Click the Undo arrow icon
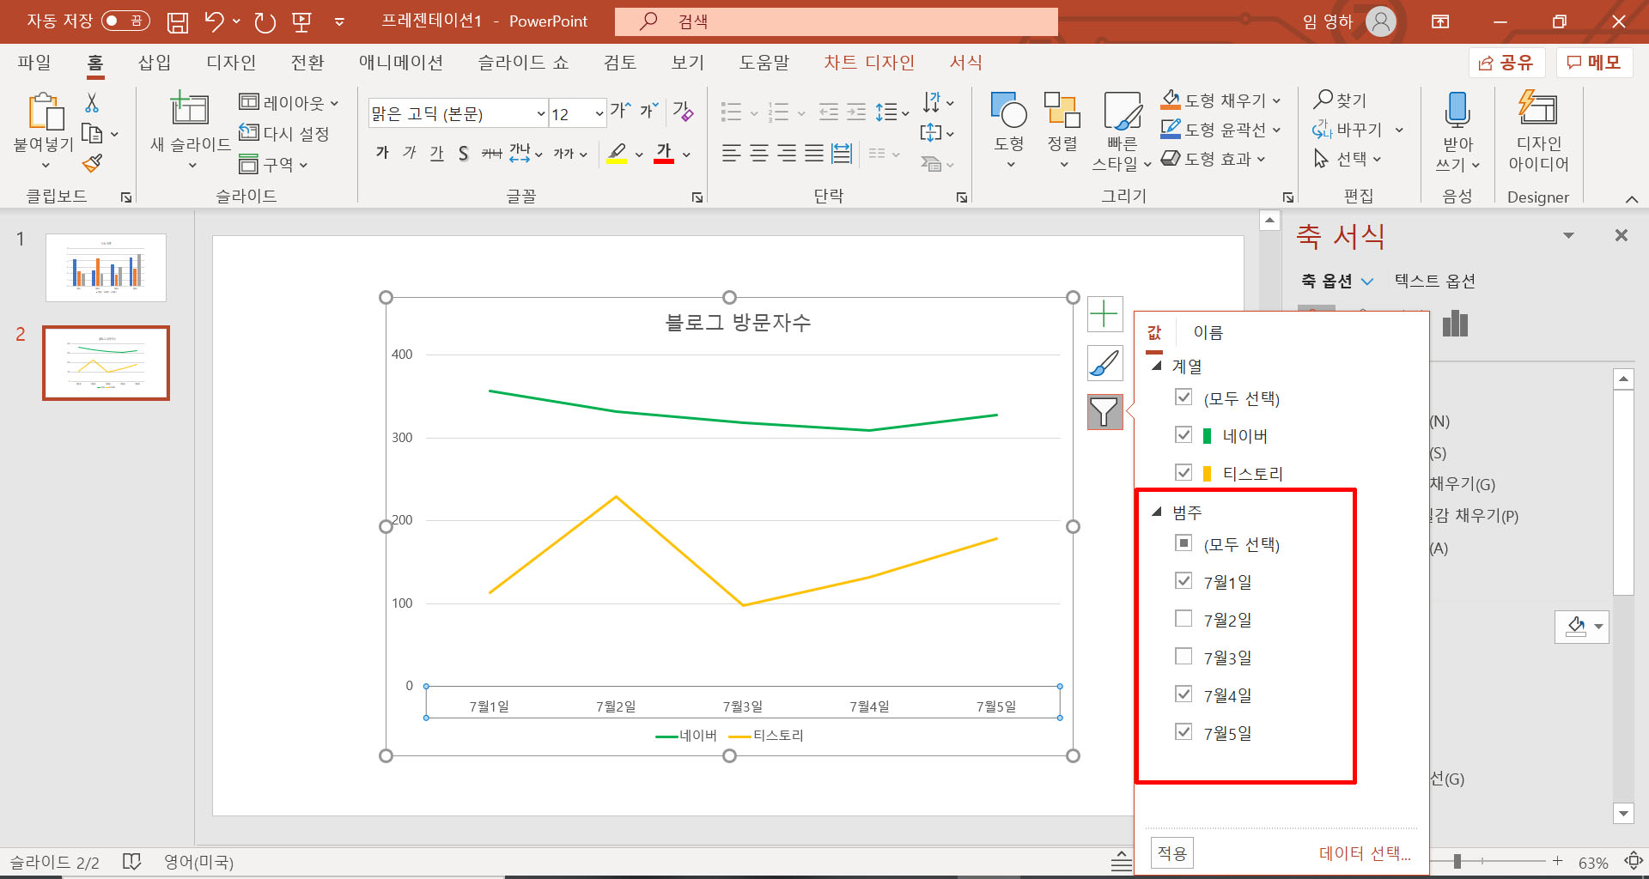 [214, 21]
